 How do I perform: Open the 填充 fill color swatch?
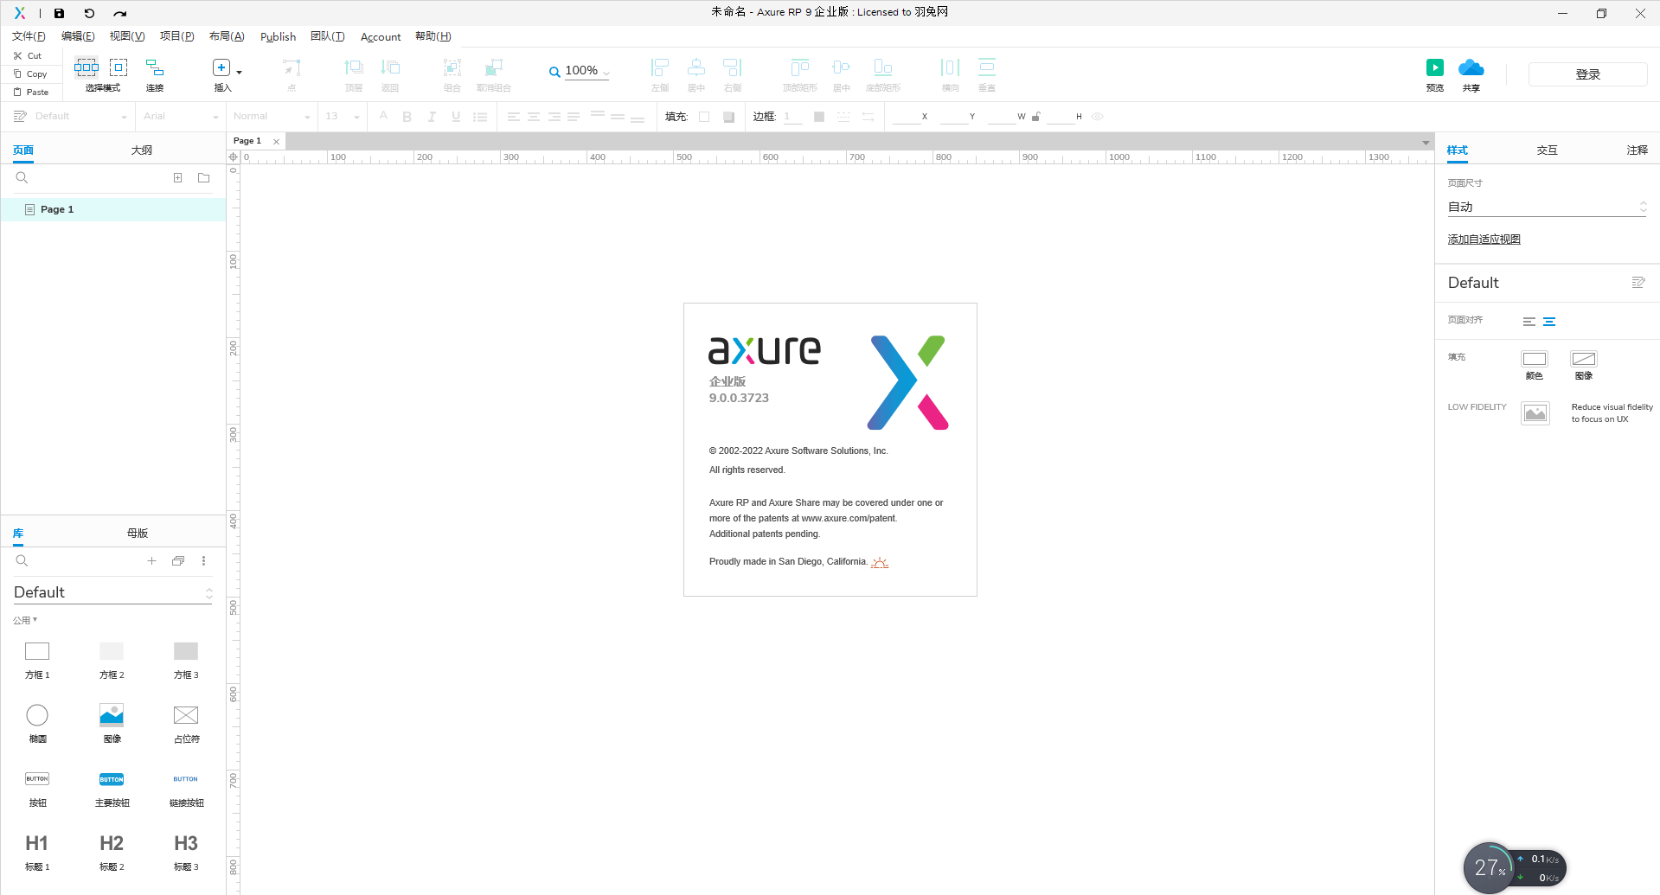coord(705,116)
